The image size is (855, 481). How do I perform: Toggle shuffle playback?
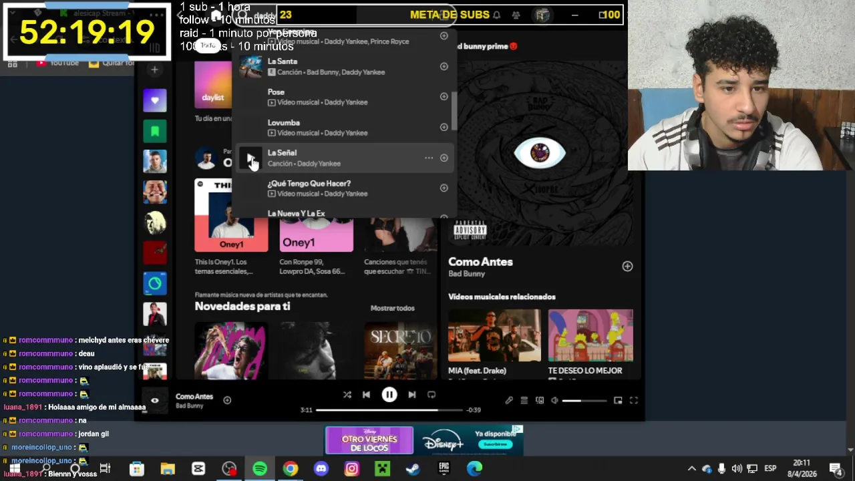click(x=347, y=395)
